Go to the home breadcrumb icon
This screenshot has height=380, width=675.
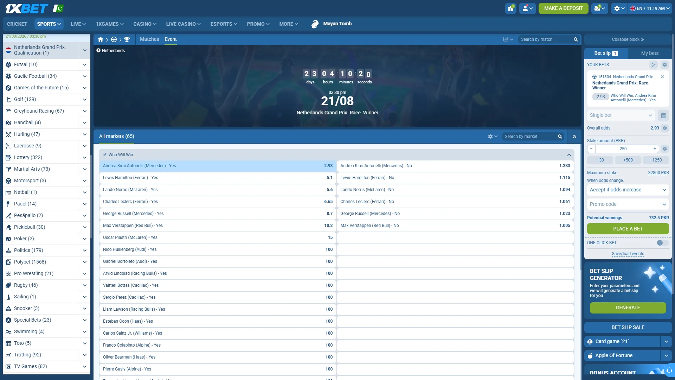point(101,39)
